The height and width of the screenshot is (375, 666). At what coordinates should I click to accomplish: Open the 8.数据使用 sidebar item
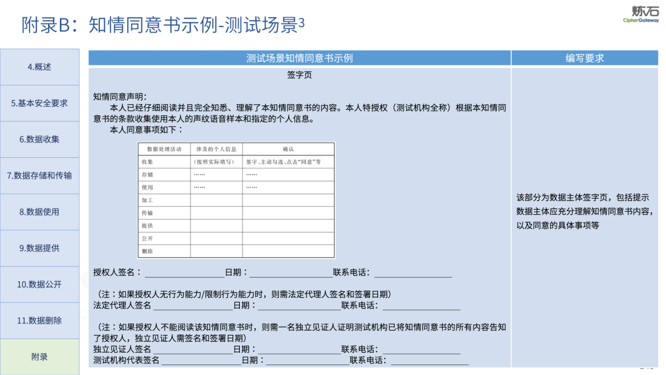39,212
